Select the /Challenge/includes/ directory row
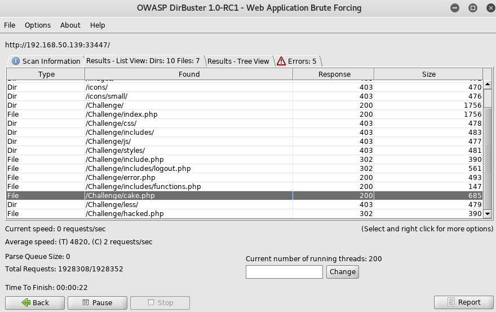 click(245, 133)
